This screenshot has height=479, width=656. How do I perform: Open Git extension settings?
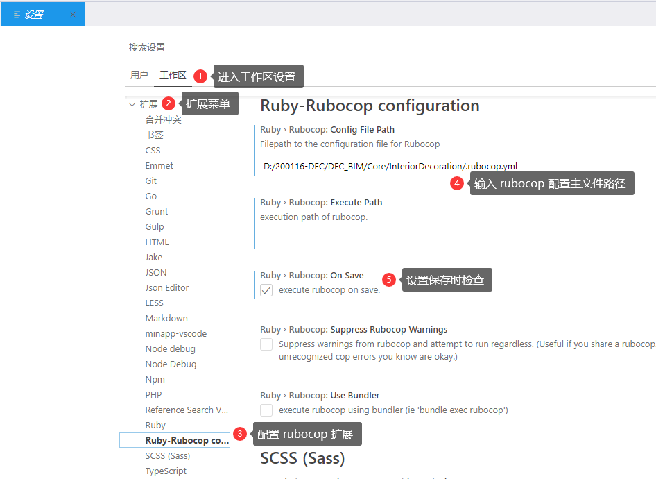151,181
